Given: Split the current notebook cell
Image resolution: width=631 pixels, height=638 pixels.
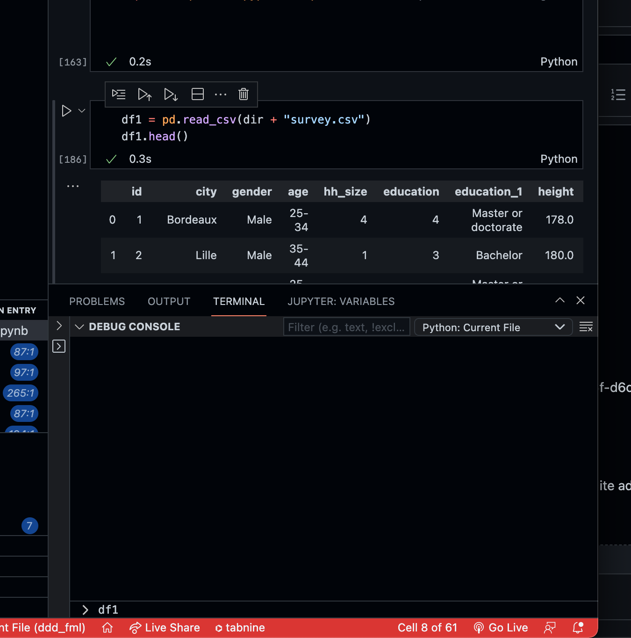Looking at the screenshot, I should tap(197, 94).
